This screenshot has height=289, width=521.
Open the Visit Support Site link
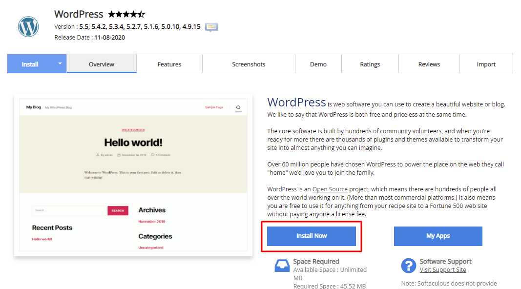[x=442, y=270]
